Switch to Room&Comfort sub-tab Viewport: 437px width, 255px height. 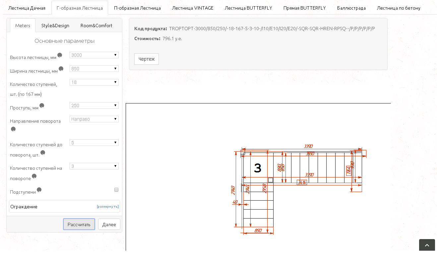point(96,26)
